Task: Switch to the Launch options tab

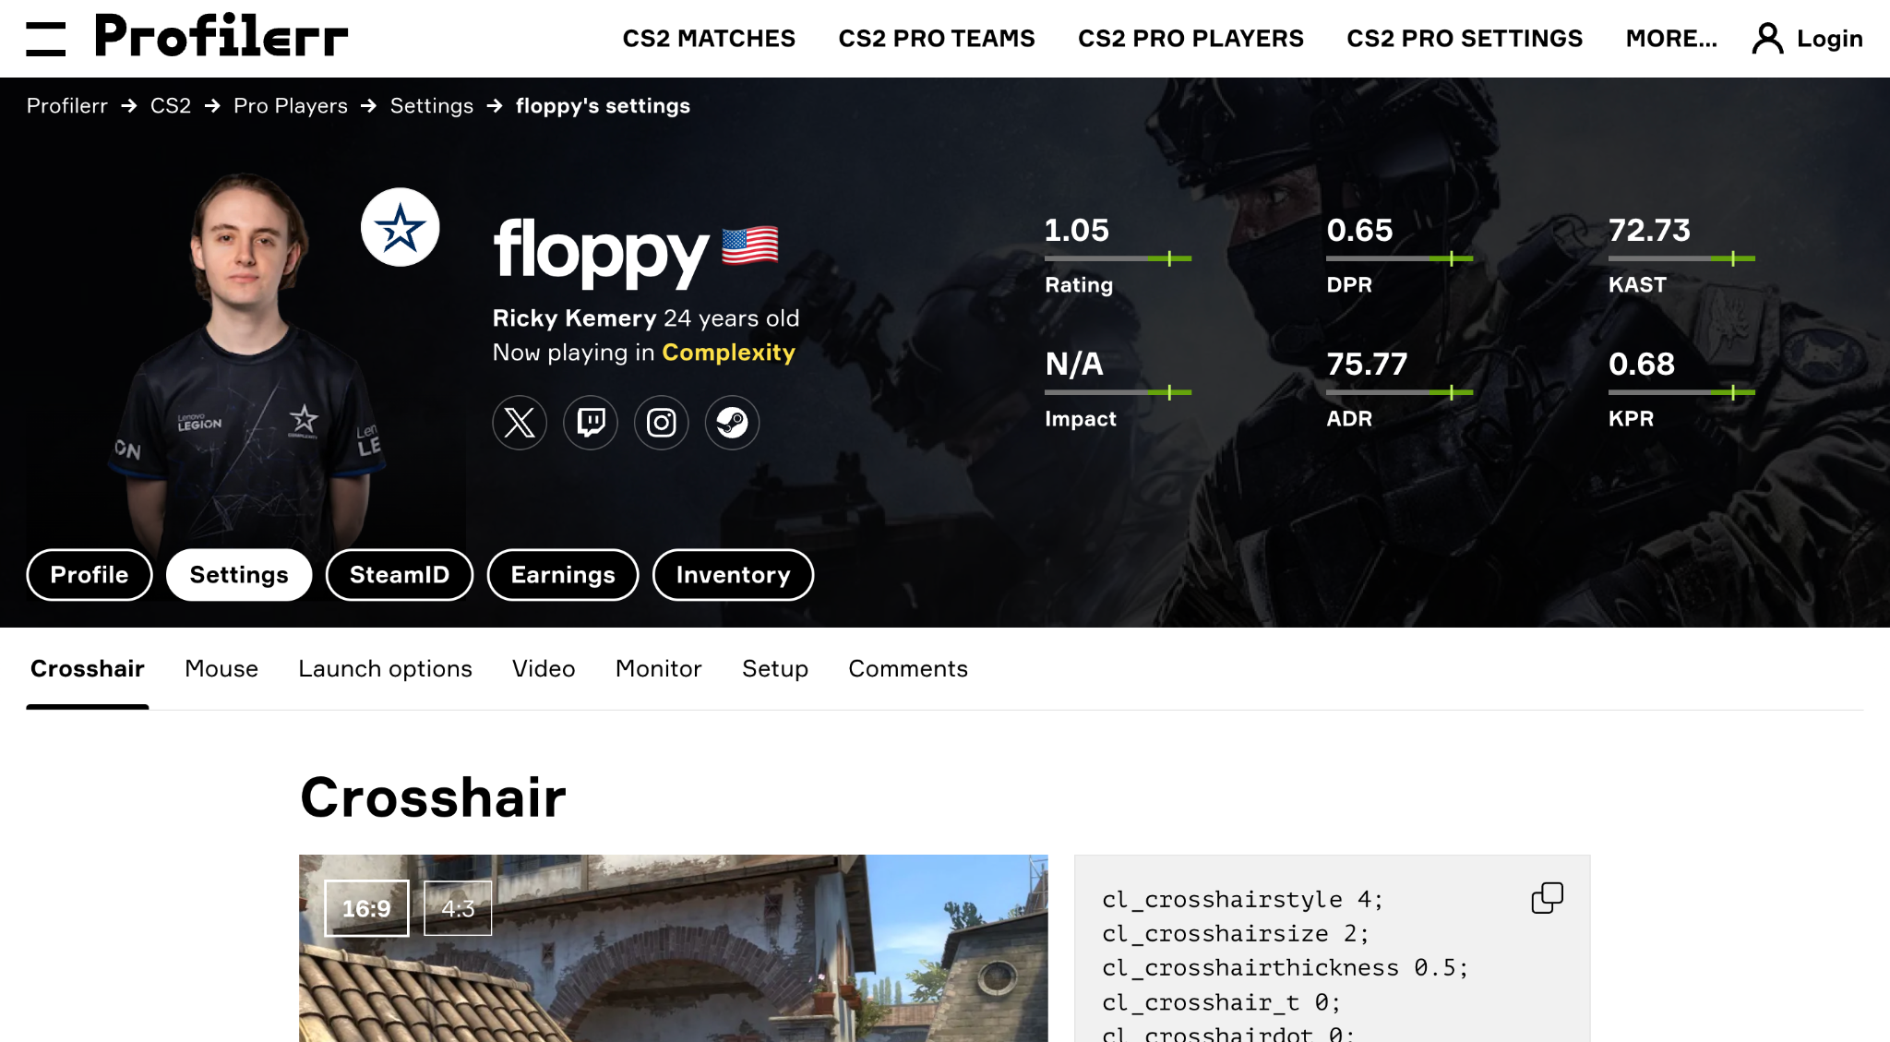Action: [x=385, y=669]
